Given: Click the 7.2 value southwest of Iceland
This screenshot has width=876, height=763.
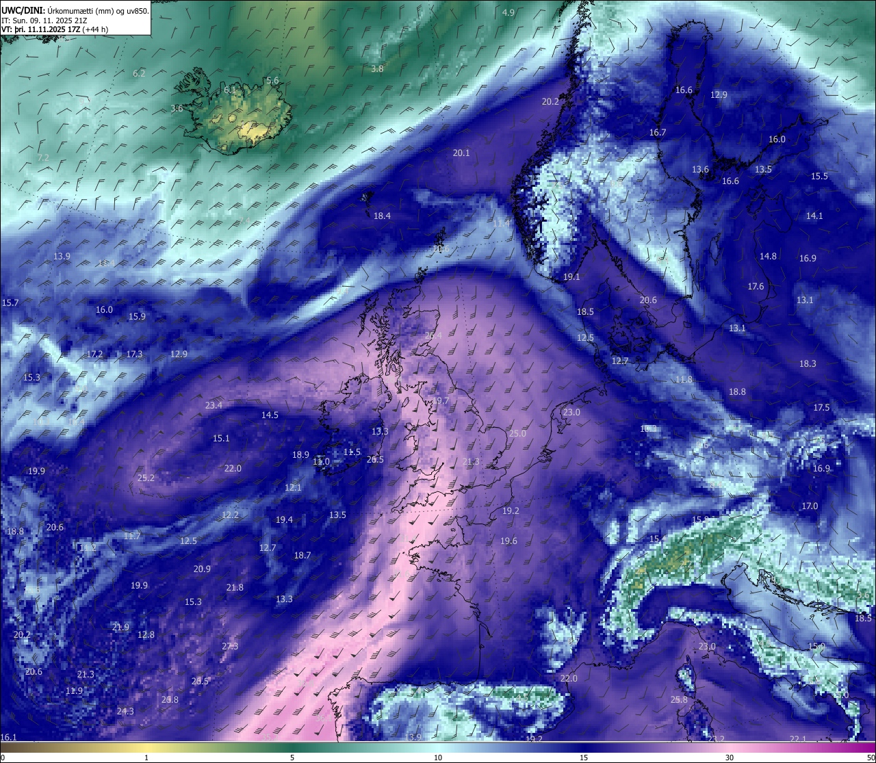Looking at the screenshot, I should 43,157.
